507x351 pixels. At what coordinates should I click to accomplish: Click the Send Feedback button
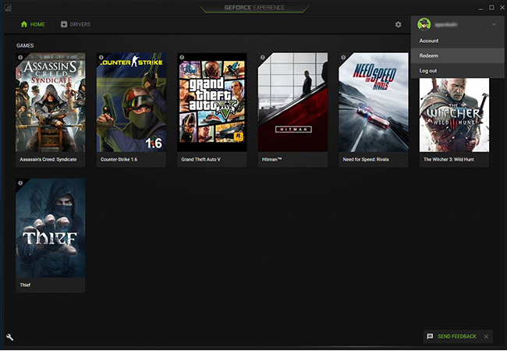[451, 336]
